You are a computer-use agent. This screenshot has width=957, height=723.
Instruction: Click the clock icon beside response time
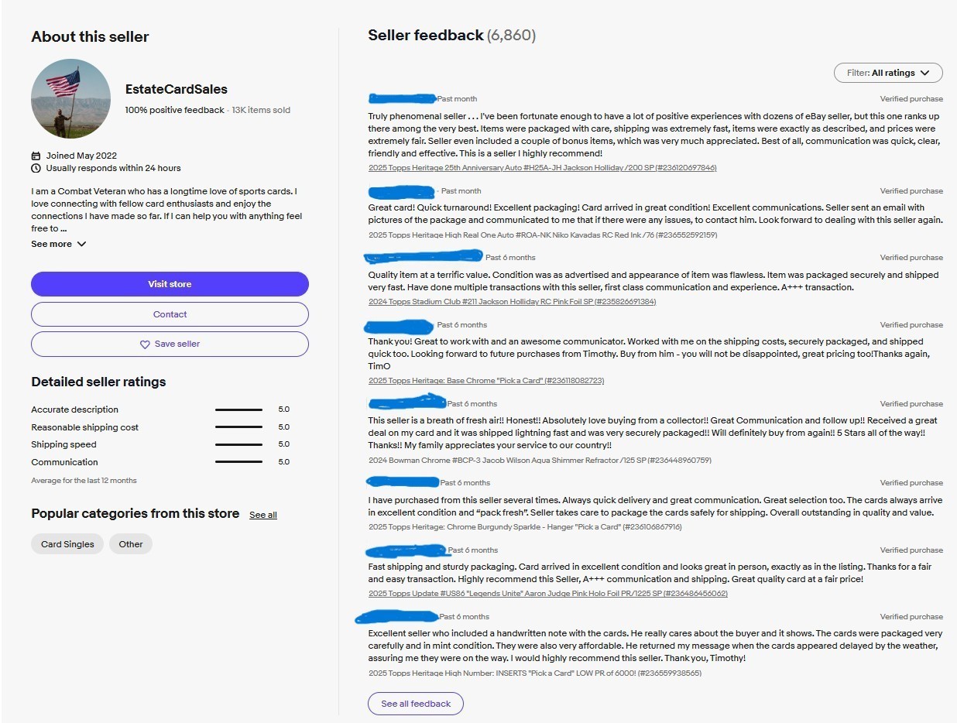[36, 168]
